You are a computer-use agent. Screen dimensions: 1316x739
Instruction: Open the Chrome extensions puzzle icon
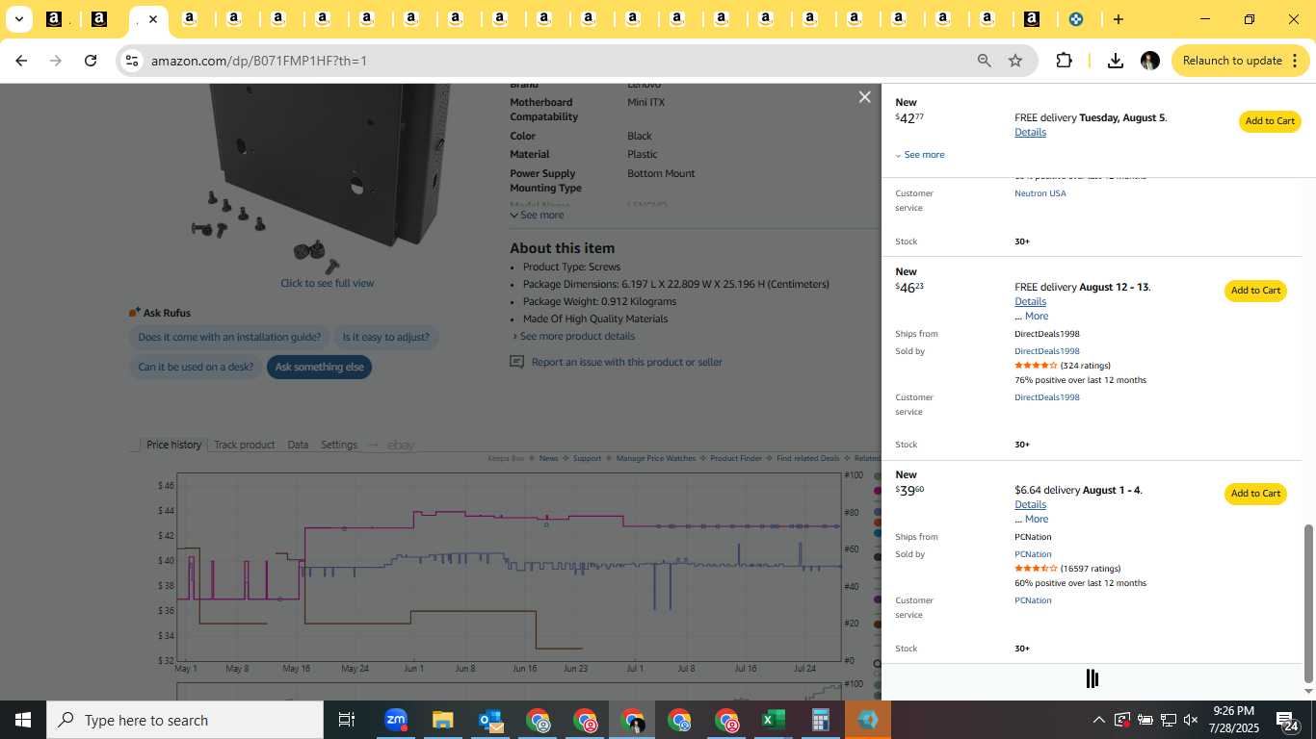(1064, 61)
